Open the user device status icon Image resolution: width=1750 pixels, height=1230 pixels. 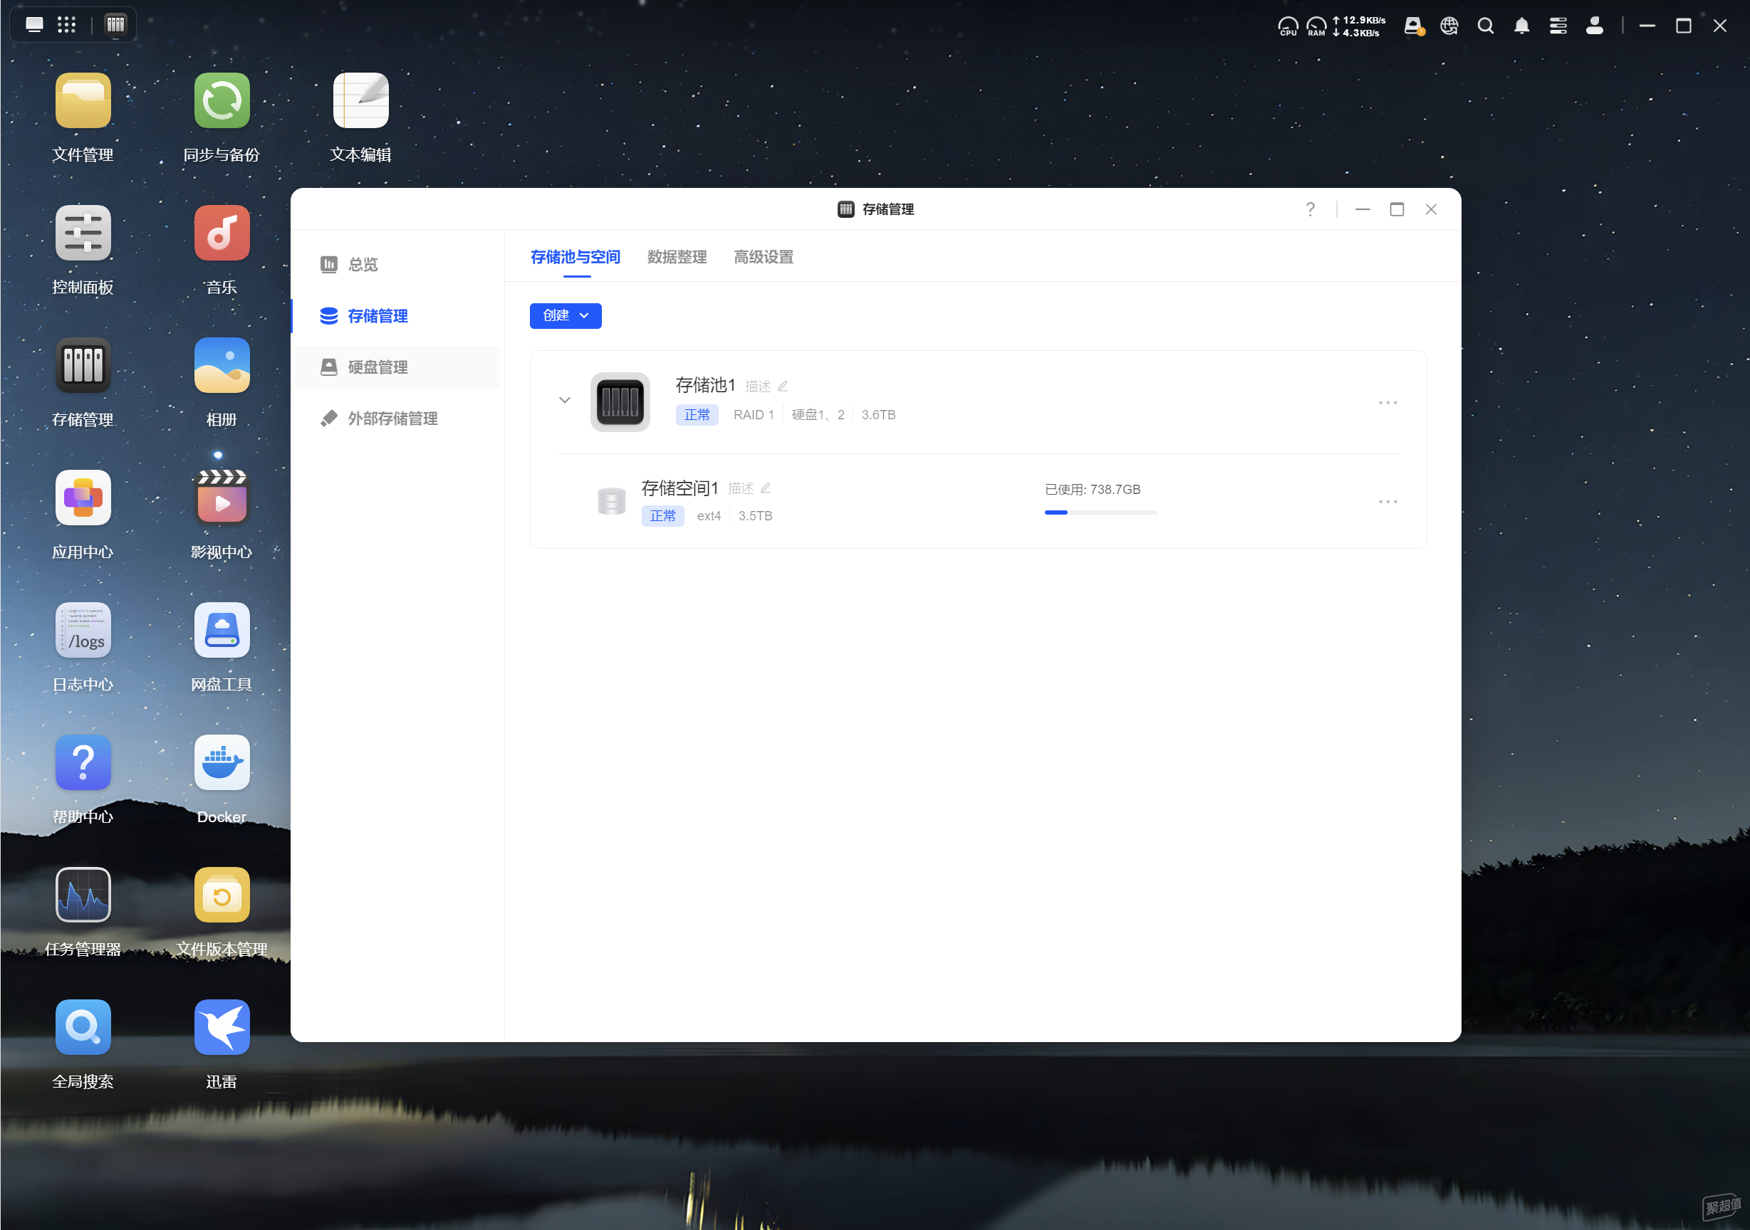1415,26
